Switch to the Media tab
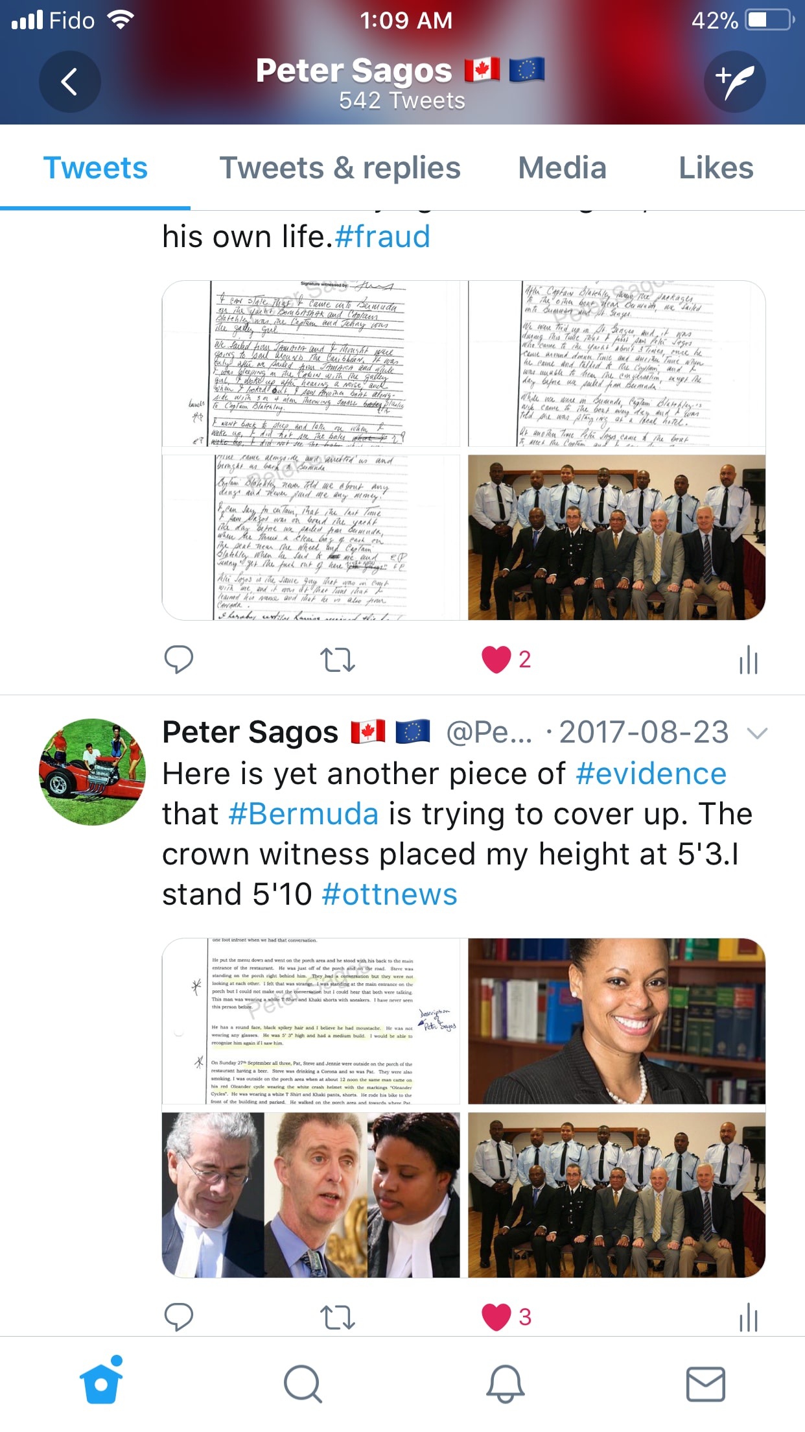 [562, 168]
